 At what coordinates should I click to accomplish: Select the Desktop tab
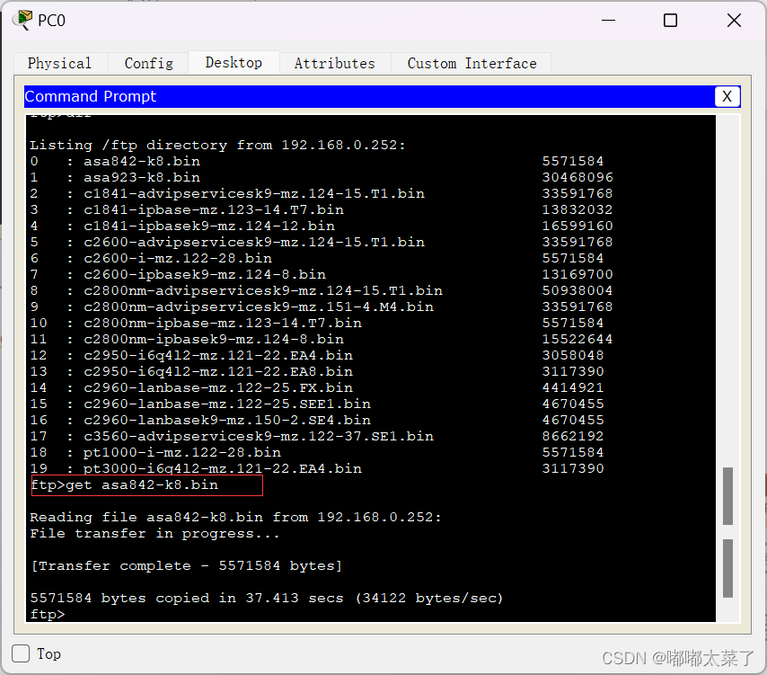coord(234,63)
